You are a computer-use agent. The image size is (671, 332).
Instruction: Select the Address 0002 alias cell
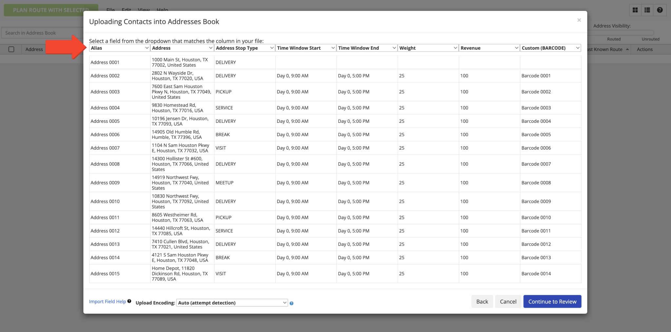[x=120, y=76]
